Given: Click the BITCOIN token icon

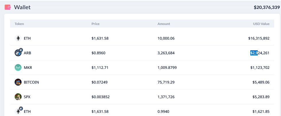Looking at the screenshot, I should click(x=18, y=82).
